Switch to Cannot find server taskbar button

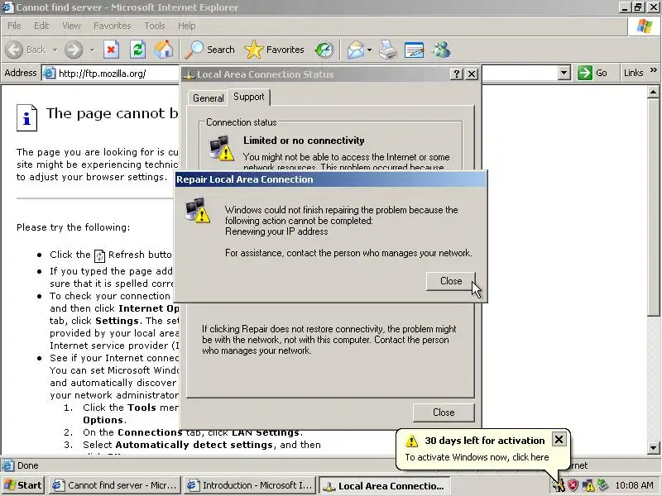(x=115, y=485)
